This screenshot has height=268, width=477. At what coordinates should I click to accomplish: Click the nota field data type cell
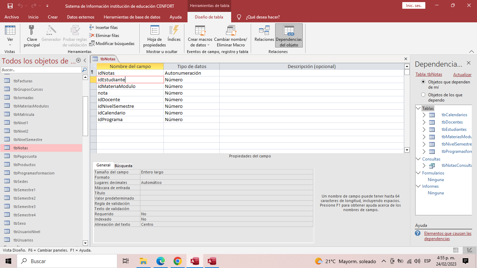coord(191,93)
